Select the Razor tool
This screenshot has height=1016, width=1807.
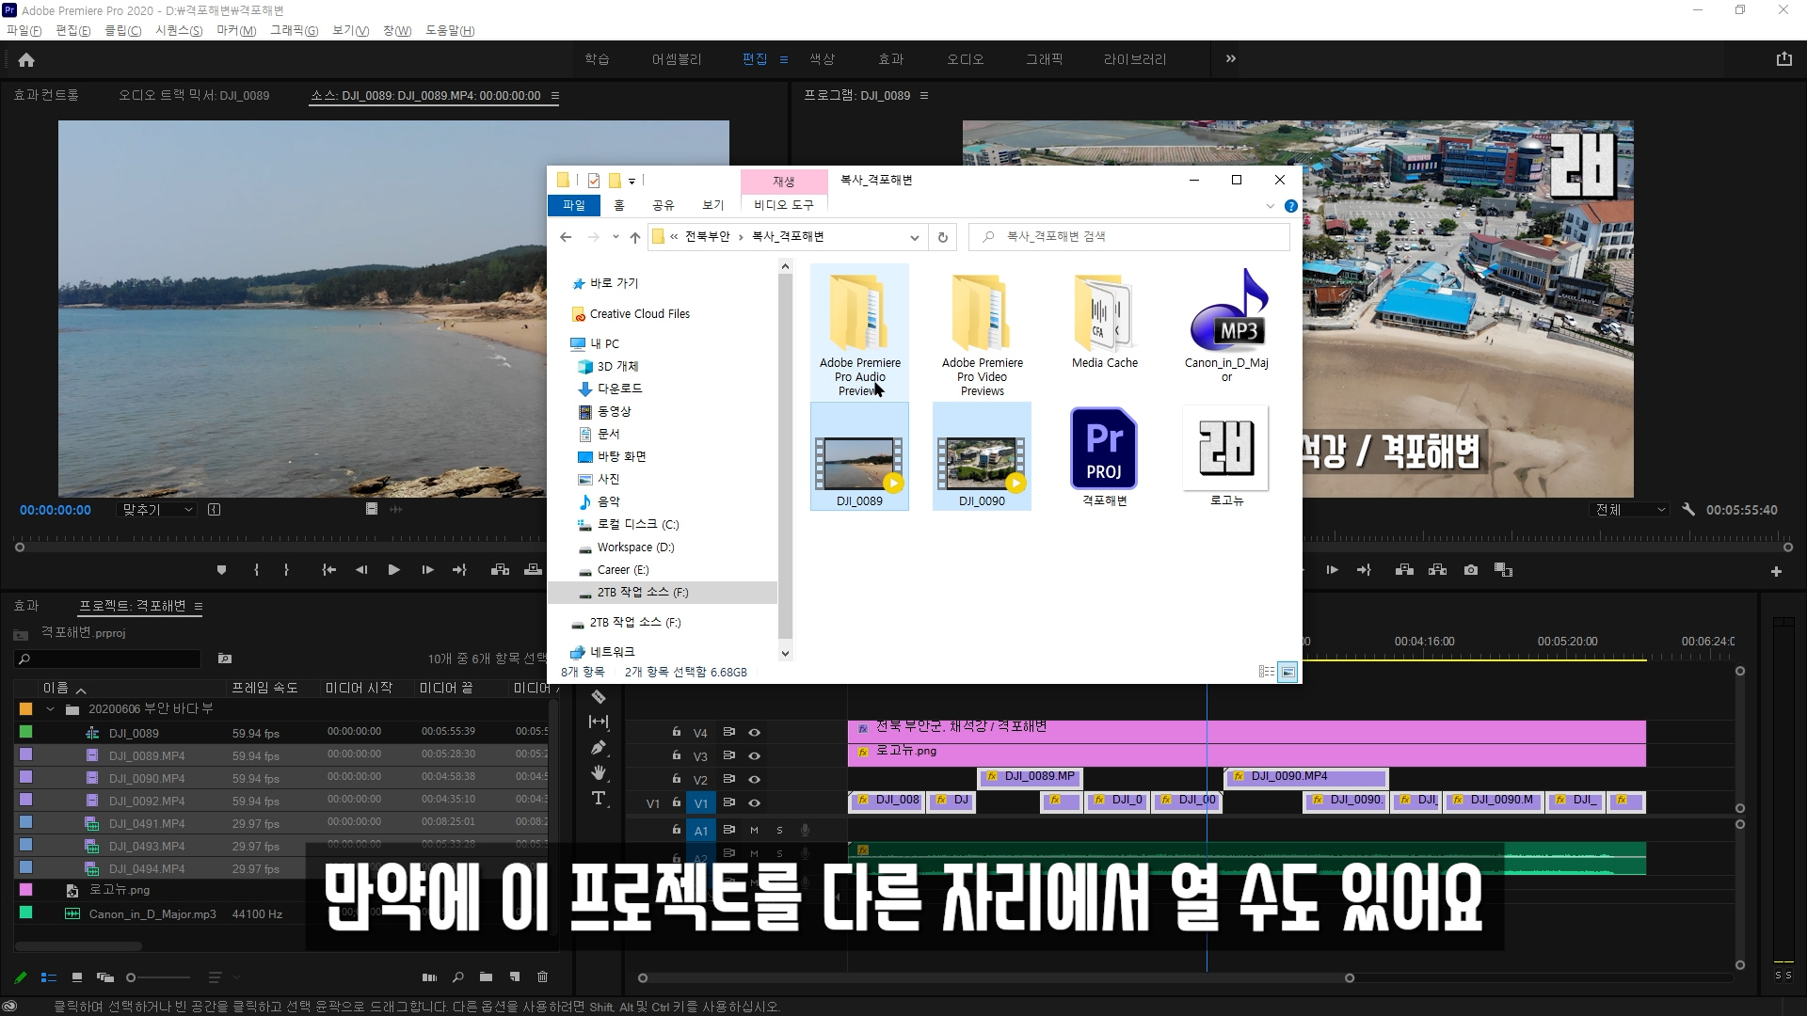pos(599,697)
